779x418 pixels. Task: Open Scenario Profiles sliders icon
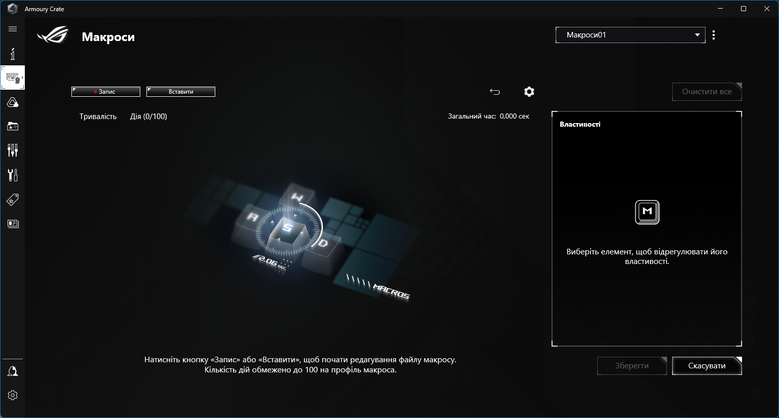point(13,150)
